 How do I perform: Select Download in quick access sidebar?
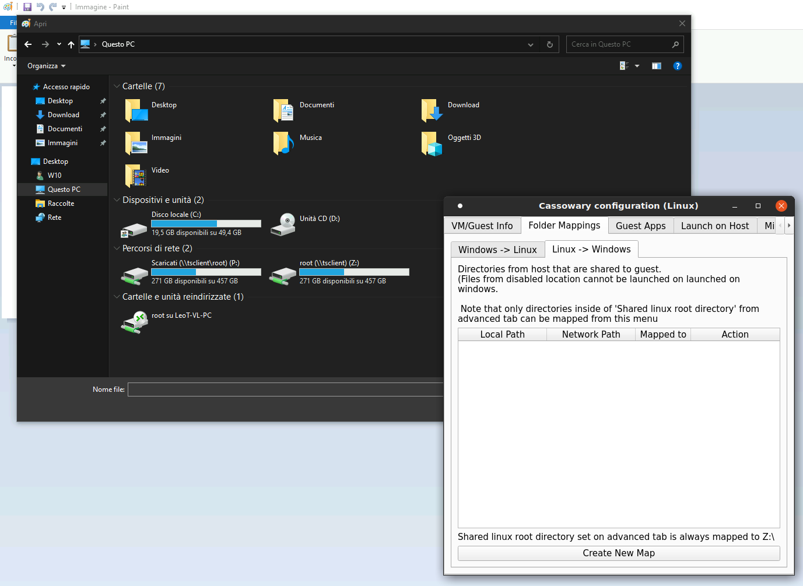coord(63,115)
